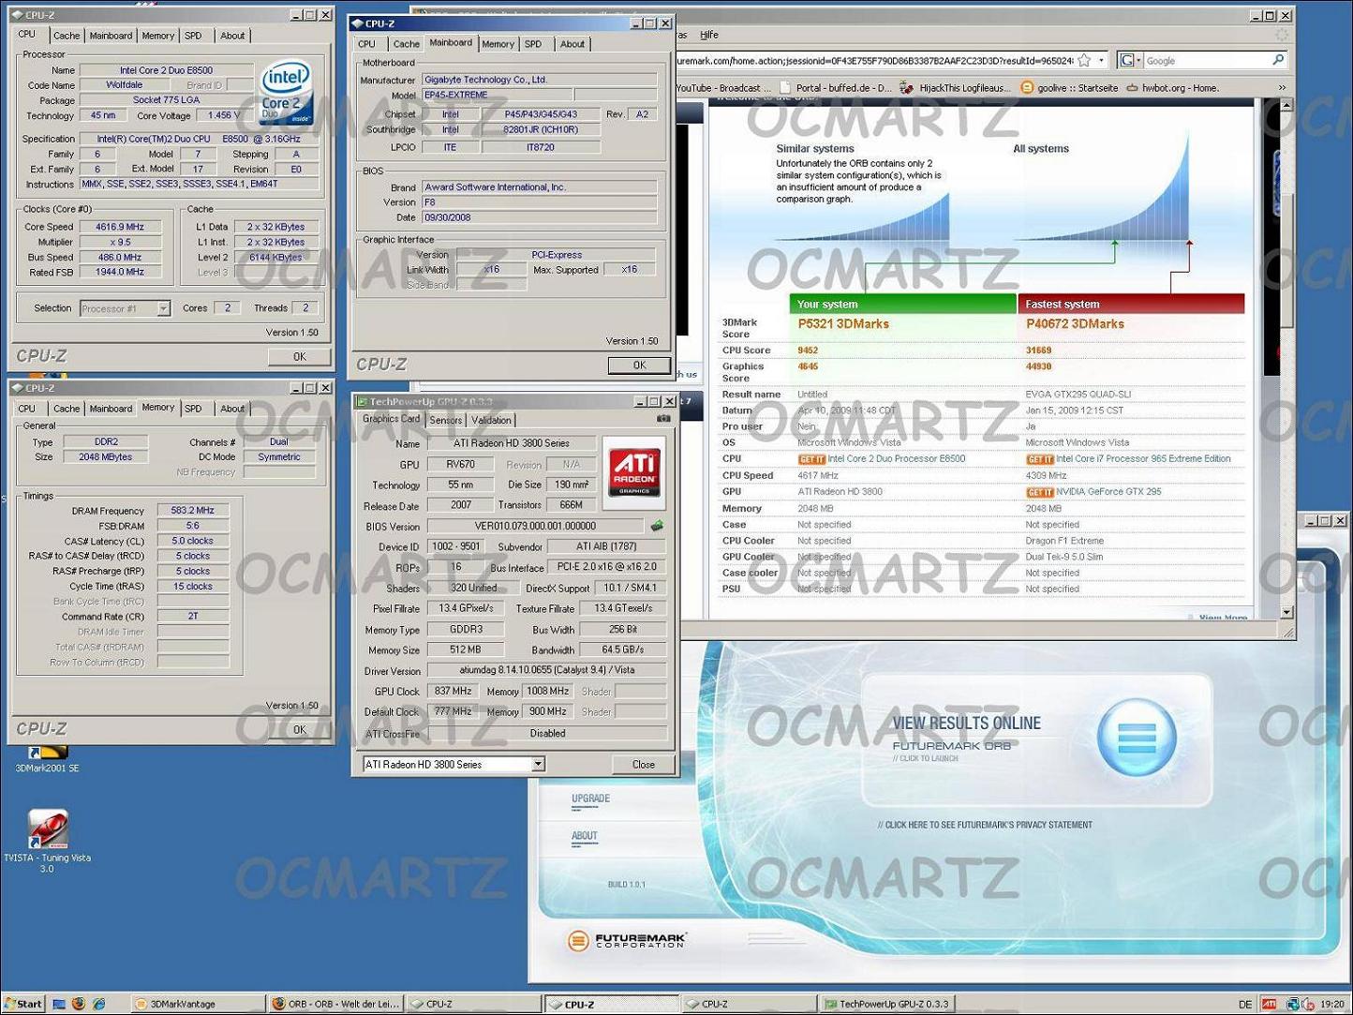Click the Core Speed 4616.9 MHz value
Image resolution: width=1353 pixels, height=1015 pixels.
(120, 227)
